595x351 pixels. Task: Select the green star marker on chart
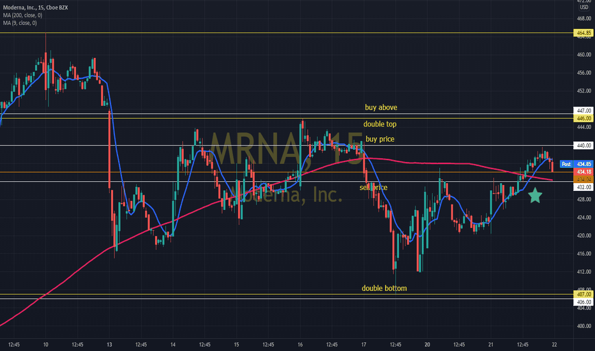535,195
